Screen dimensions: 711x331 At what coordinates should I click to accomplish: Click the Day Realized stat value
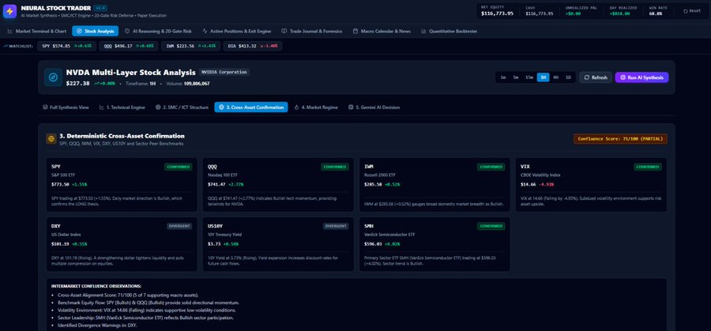click(x=620, y=13)
